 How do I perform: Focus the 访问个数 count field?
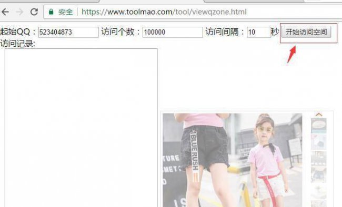[x=173, y=32]
